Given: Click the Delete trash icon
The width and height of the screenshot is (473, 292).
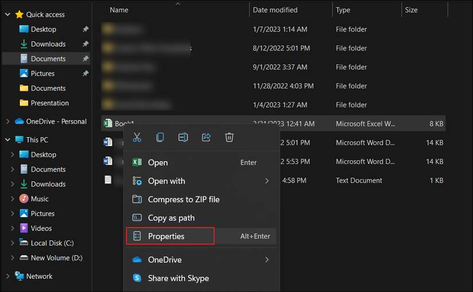Looking at the screenshot, I should click(x=229, y=137).
